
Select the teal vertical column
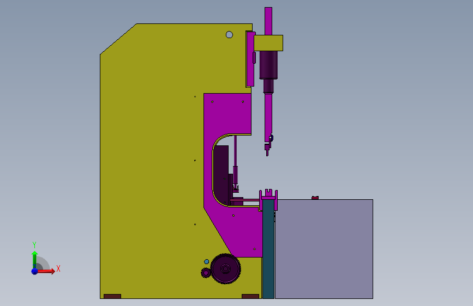point(268,249)
